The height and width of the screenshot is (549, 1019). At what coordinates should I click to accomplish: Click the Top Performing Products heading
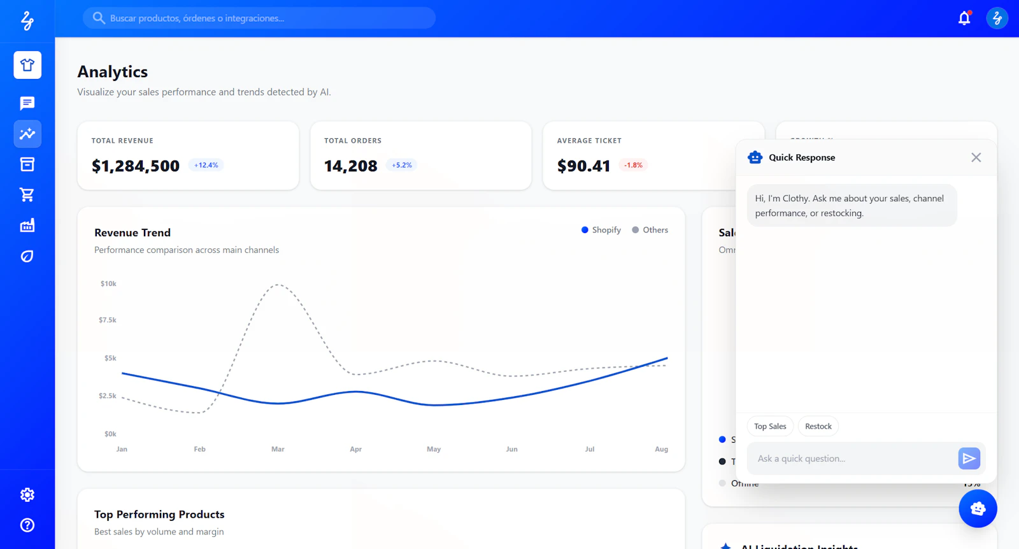point(159,514)
